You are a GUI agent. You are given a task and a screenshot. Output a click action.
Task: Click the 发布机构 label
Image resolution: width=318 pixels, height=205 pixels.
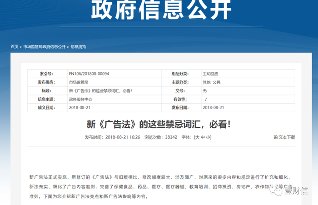coord(46,82)
